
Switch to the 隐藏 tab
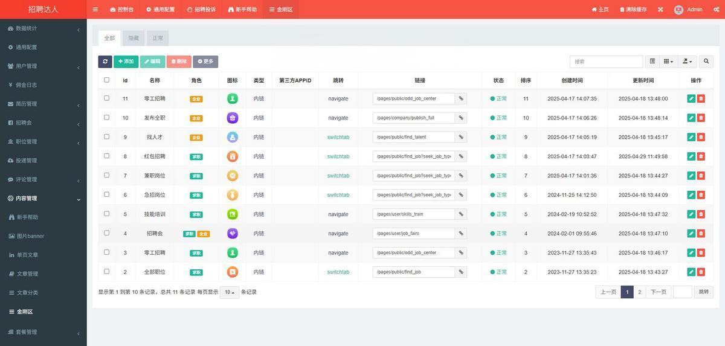click(x=134, y=38)
